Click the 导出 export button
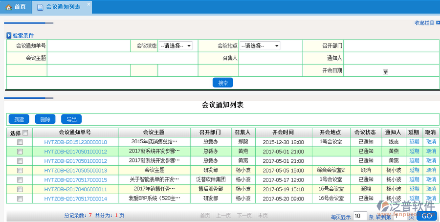The height and width of the screenshot is (222, 440). 71,119
